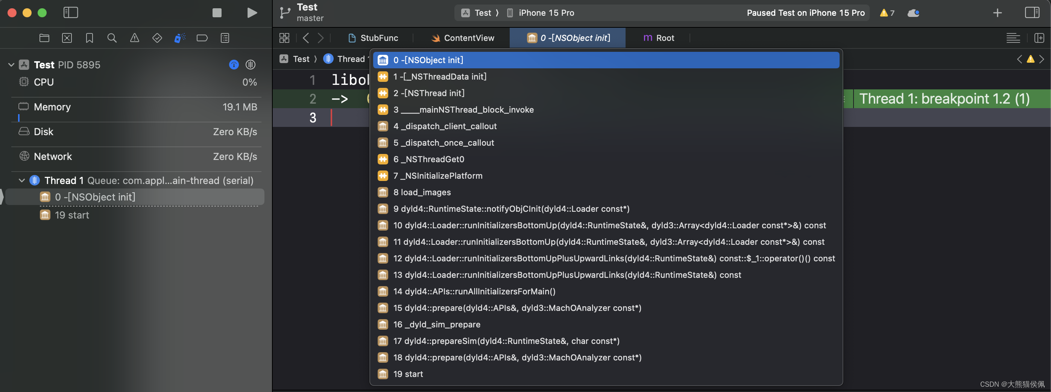Open the editor options lines menu
Image resolution: width=1051 pixels, height=392 pixels.
click(1013, 38)
